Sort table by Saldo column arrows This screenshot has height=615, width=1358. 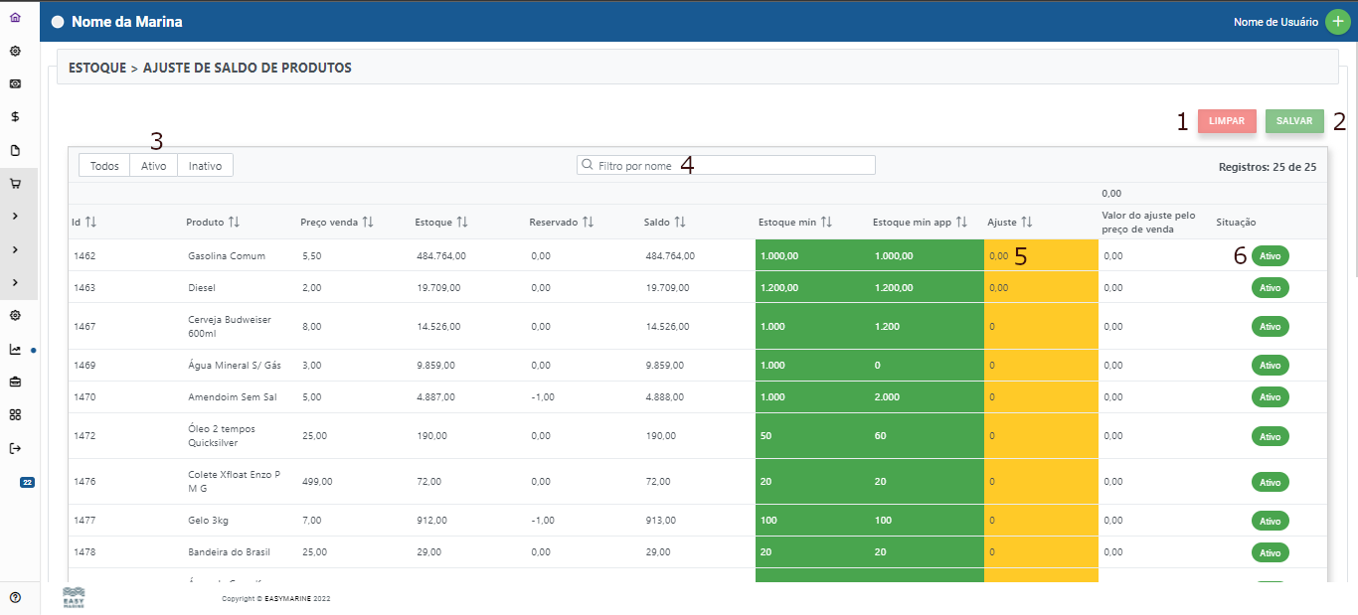679,222
